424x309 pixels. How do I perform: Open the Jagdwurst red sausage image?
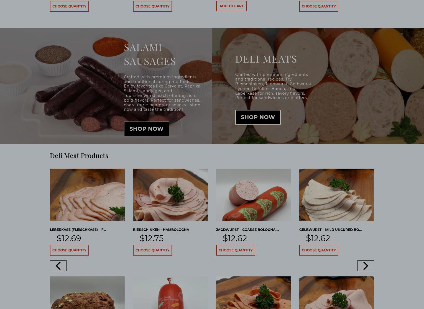(254, 195)
